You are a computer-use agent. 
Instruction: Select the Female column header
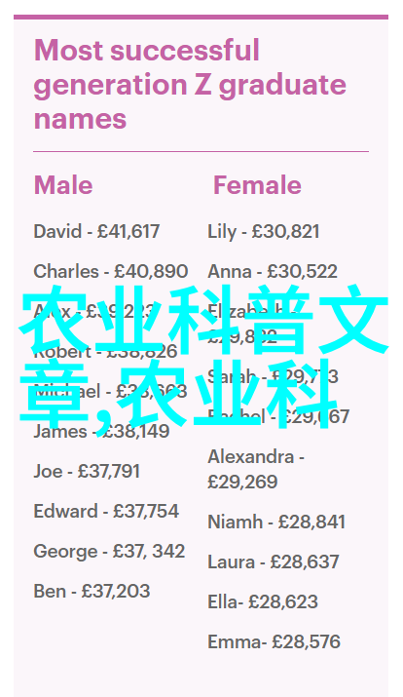pyautogui.click(x=257, y=185)
